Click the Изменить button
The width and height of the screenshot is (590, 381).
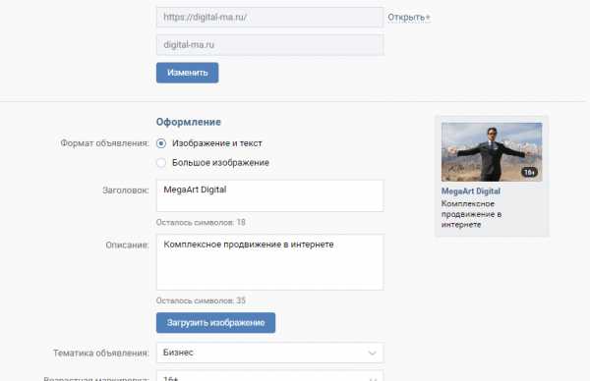tap(188, 73)
